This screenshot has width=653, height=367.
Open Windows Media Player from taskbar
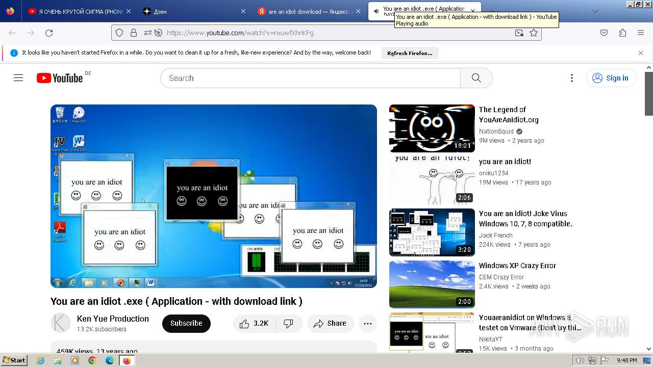(75, 360)
